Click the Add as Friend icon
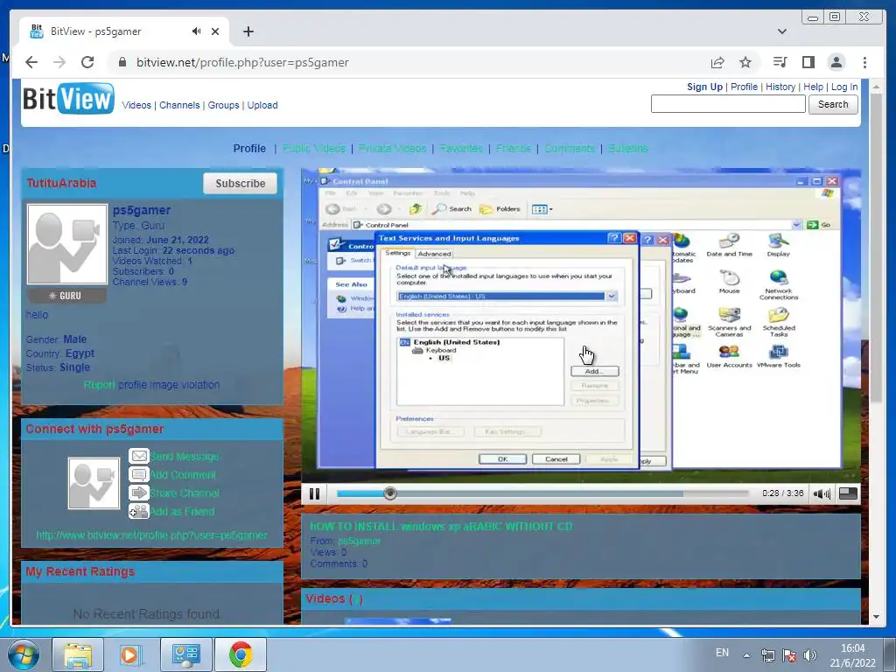Viewport: 896px width, 672px height. coord(139,511)
